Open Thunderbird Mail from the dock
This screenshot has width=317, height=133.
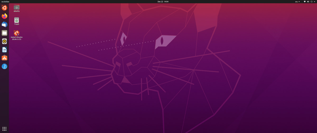tap(4, 24)
